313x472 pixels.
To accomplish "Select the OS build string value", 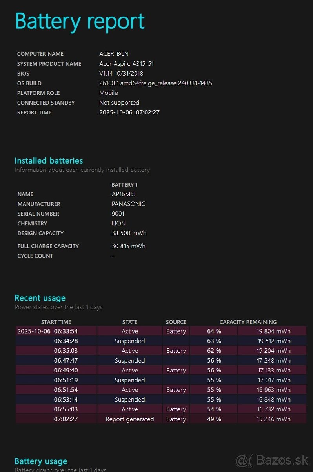I will 155,83.
